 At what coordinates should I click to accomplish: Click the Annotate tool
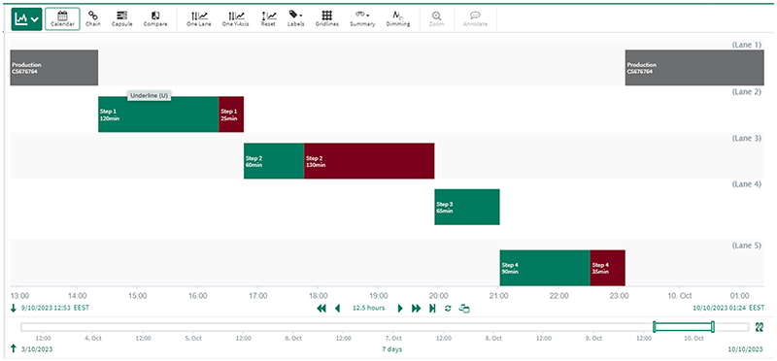[475, 18]
